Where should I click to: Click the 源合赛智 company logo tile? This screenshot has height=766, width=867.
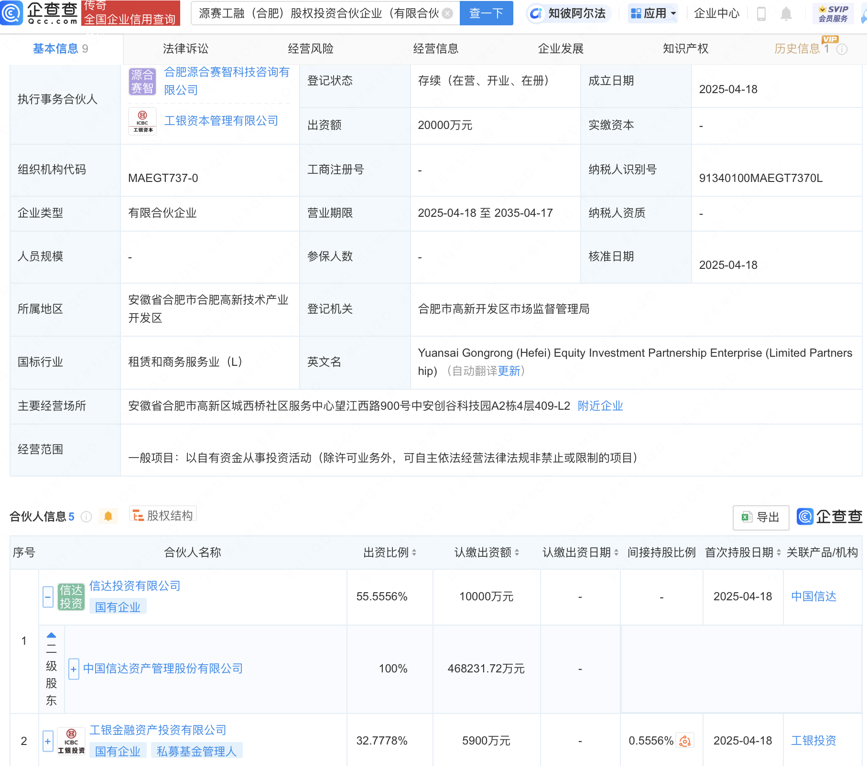tap(142, 81)
